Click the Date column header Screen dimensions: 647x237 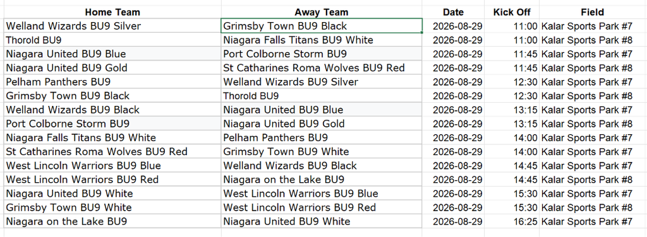pos(453,12)
